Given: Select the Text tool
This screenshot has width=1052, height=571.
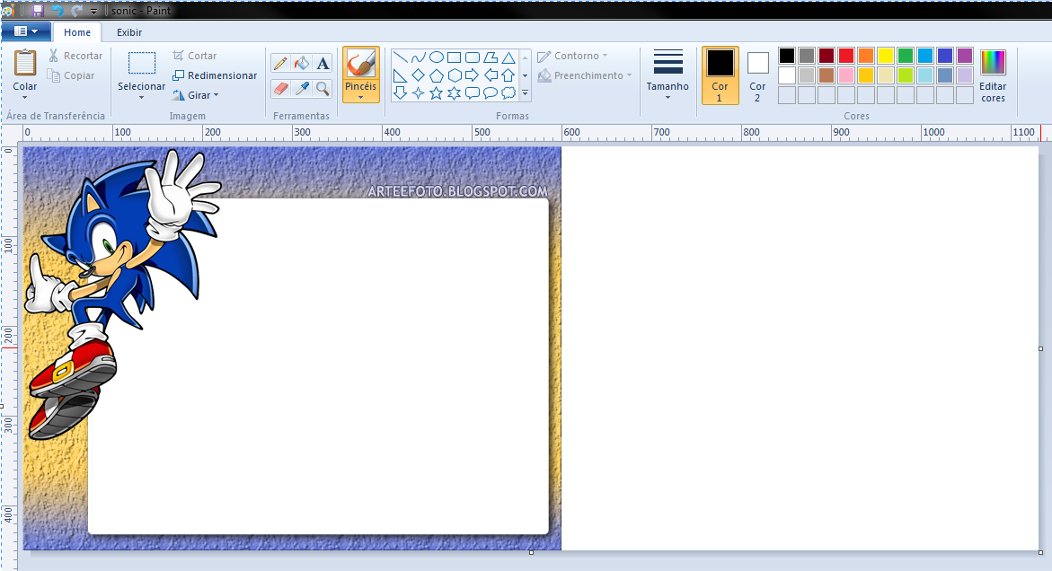Looking at the screenshot, I should click(x=323, y=63).
